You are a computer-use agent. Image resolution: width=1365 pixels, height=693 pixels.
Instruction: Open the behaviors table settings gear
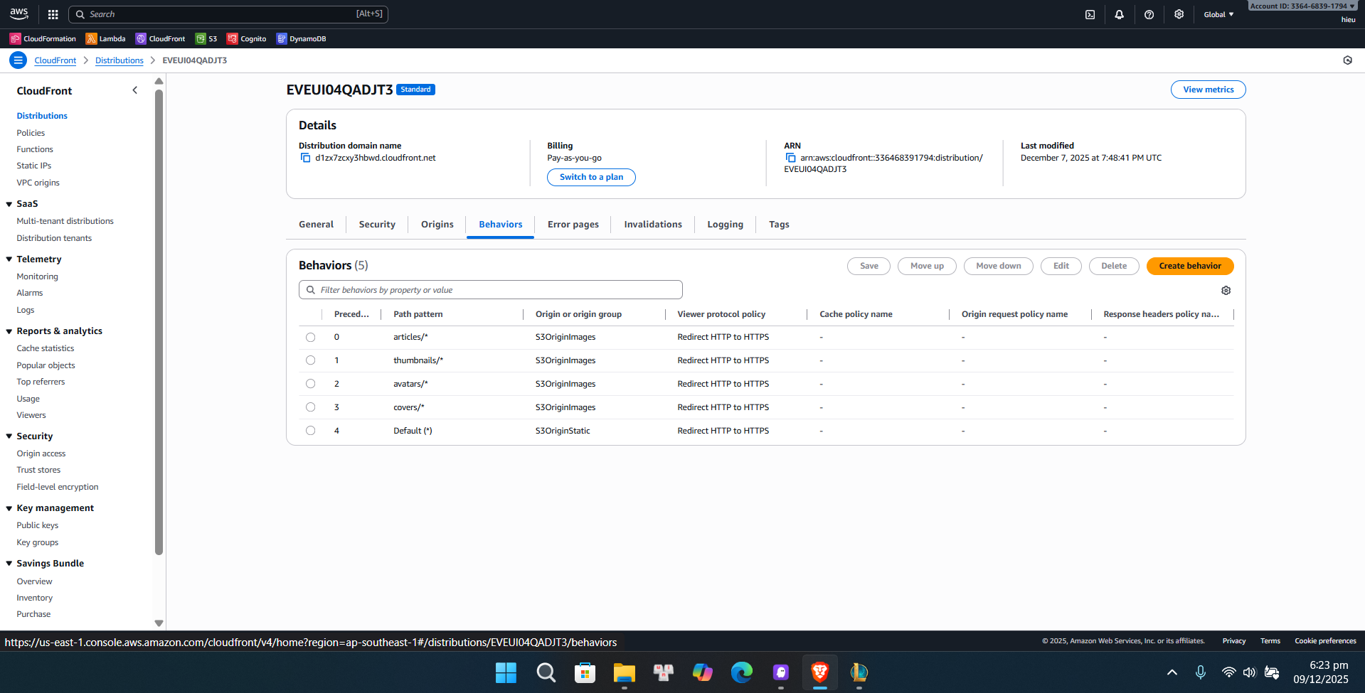tap(1226, 290)
